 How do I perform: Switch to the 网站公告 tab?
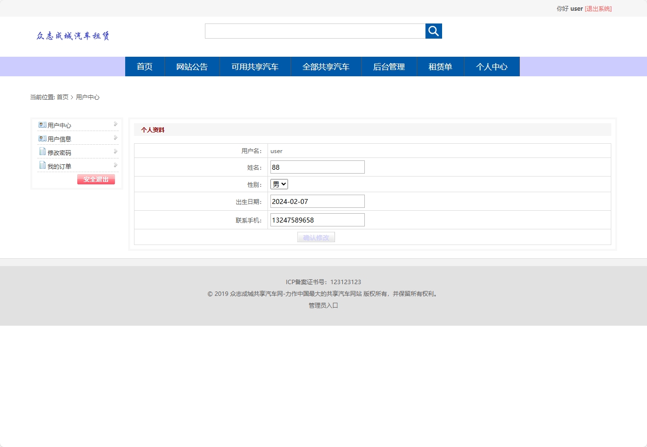tap(192, 67)
